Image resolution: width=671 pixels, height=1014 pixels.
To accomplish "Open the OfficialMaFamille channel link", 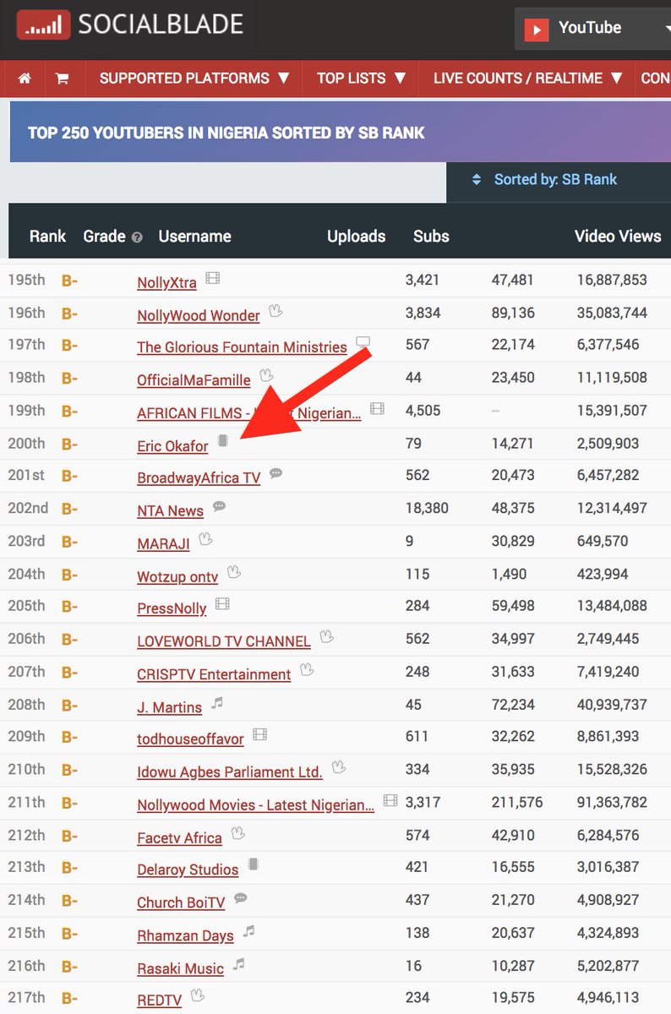I will click(x=194, y=380).
